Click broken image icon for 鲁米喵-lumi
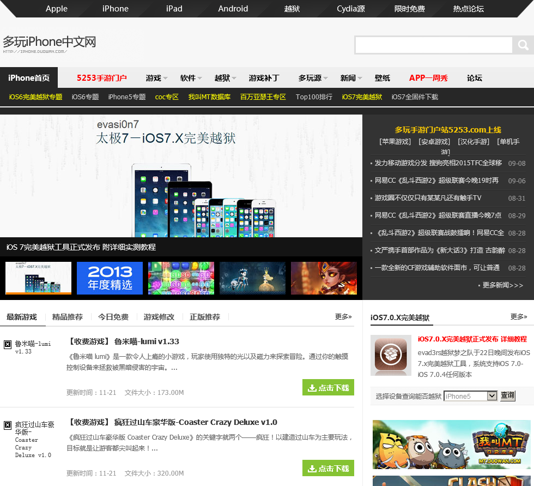The width and height of the screenshot is (534, 486). click(8, 345)
